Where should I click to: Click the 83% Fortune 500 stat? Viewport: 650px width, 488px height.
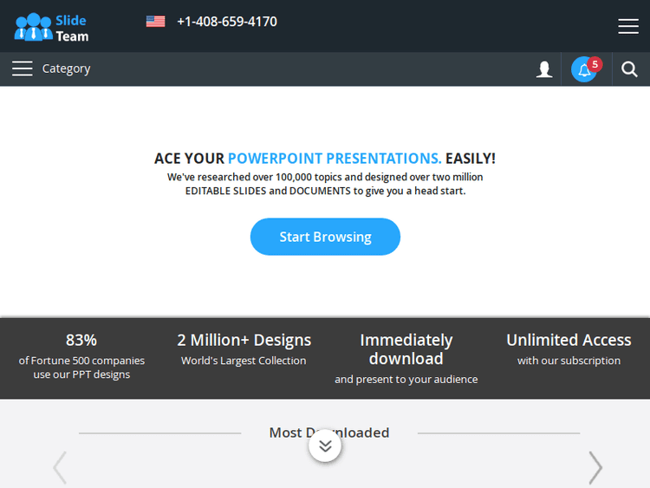pyautogui.click(x=81, y=355)
